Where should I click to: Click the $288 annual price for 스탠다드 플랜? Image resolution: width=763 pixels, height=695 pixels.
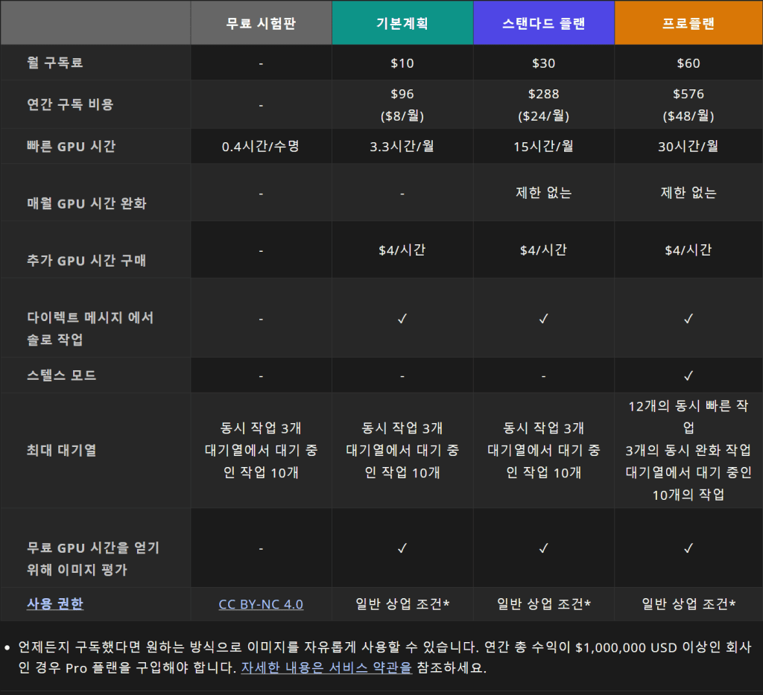point(543,94)
